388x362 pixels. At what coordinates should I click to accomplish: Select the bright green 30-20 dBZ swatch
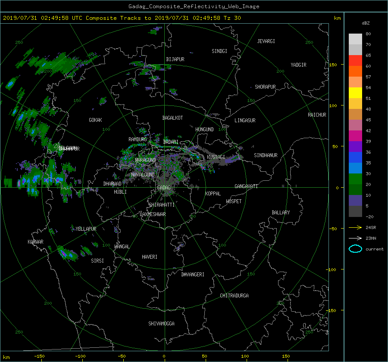[355, 179]
